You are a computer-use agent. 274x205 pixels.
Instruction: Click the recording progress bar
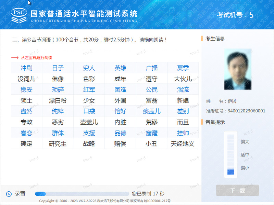click(82, 194)
